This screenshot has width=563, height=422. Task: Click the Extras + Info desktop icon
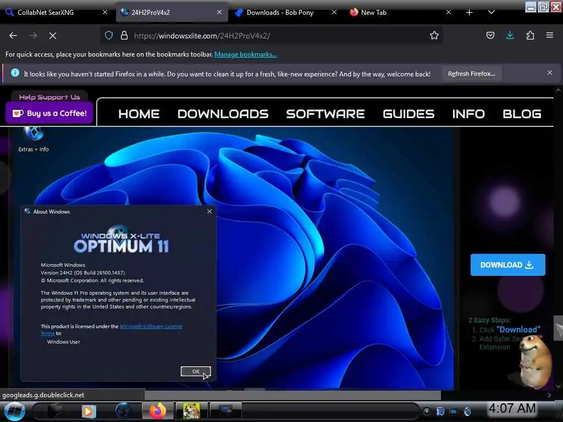(x=34, y=140)
